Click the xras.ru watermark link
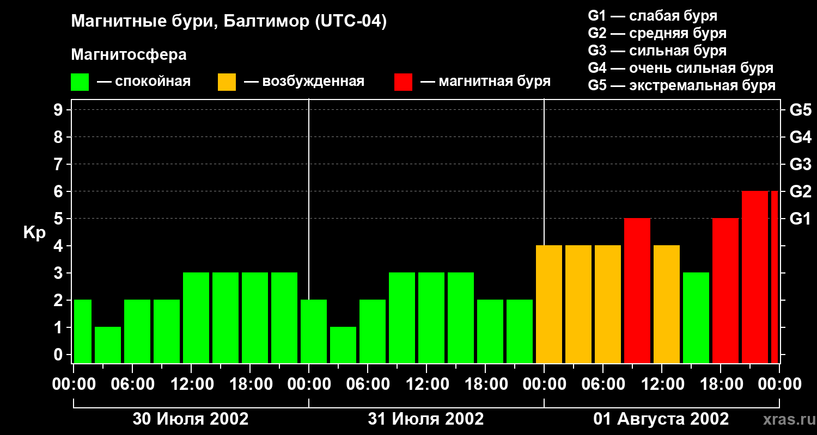Viewport: 817px width, 435px height. [785, 419]
